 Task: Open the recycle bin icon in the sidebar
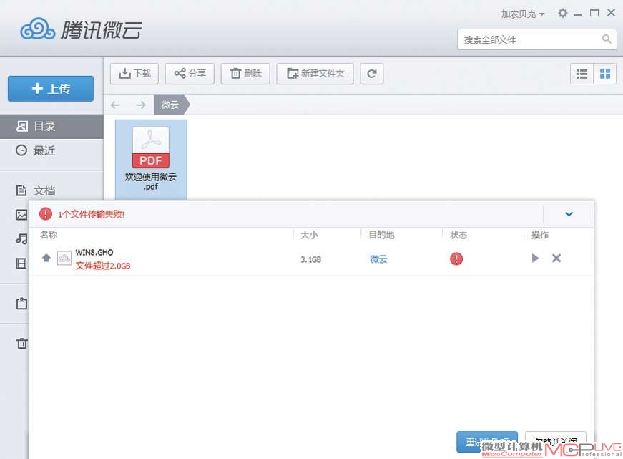tap(21, 343)
